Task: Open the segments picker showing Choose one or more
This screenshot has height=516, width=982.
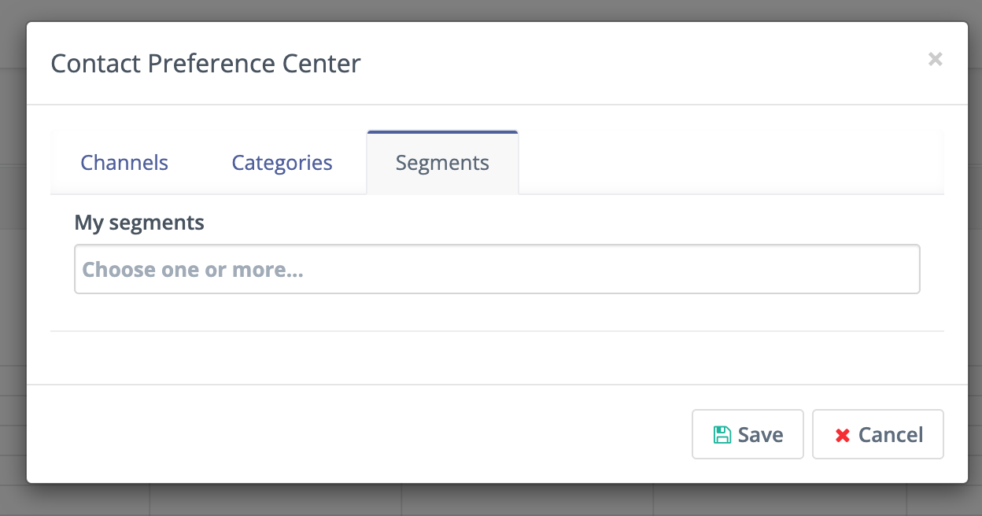Action: [497, 269]
